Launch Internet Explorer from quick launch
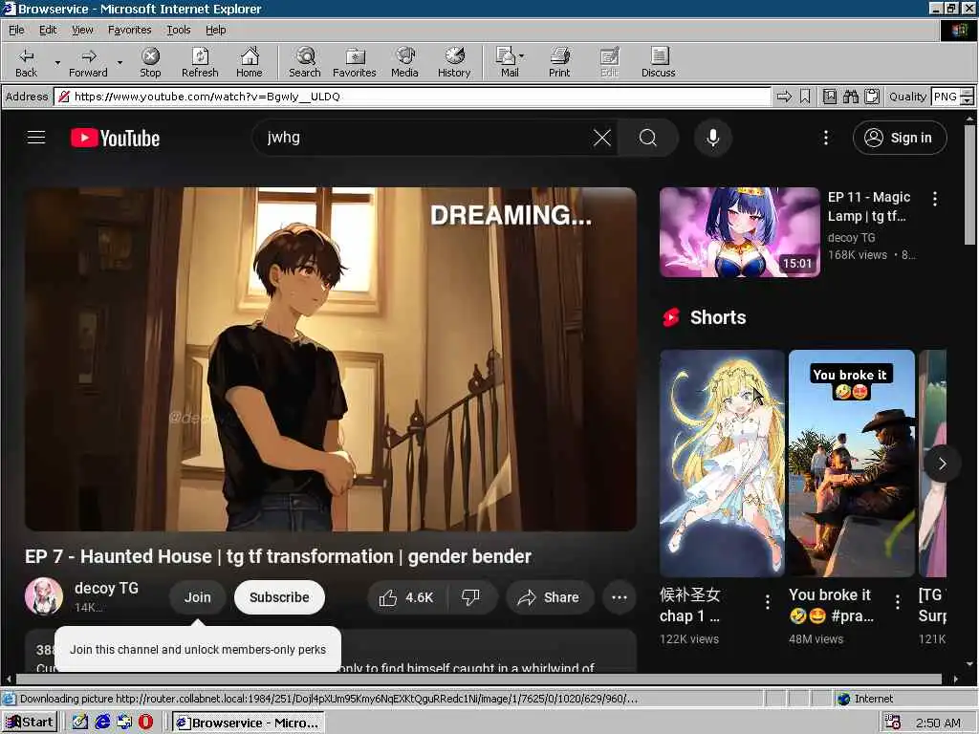Viewport: 979px width, 734px height. point(102,723)
